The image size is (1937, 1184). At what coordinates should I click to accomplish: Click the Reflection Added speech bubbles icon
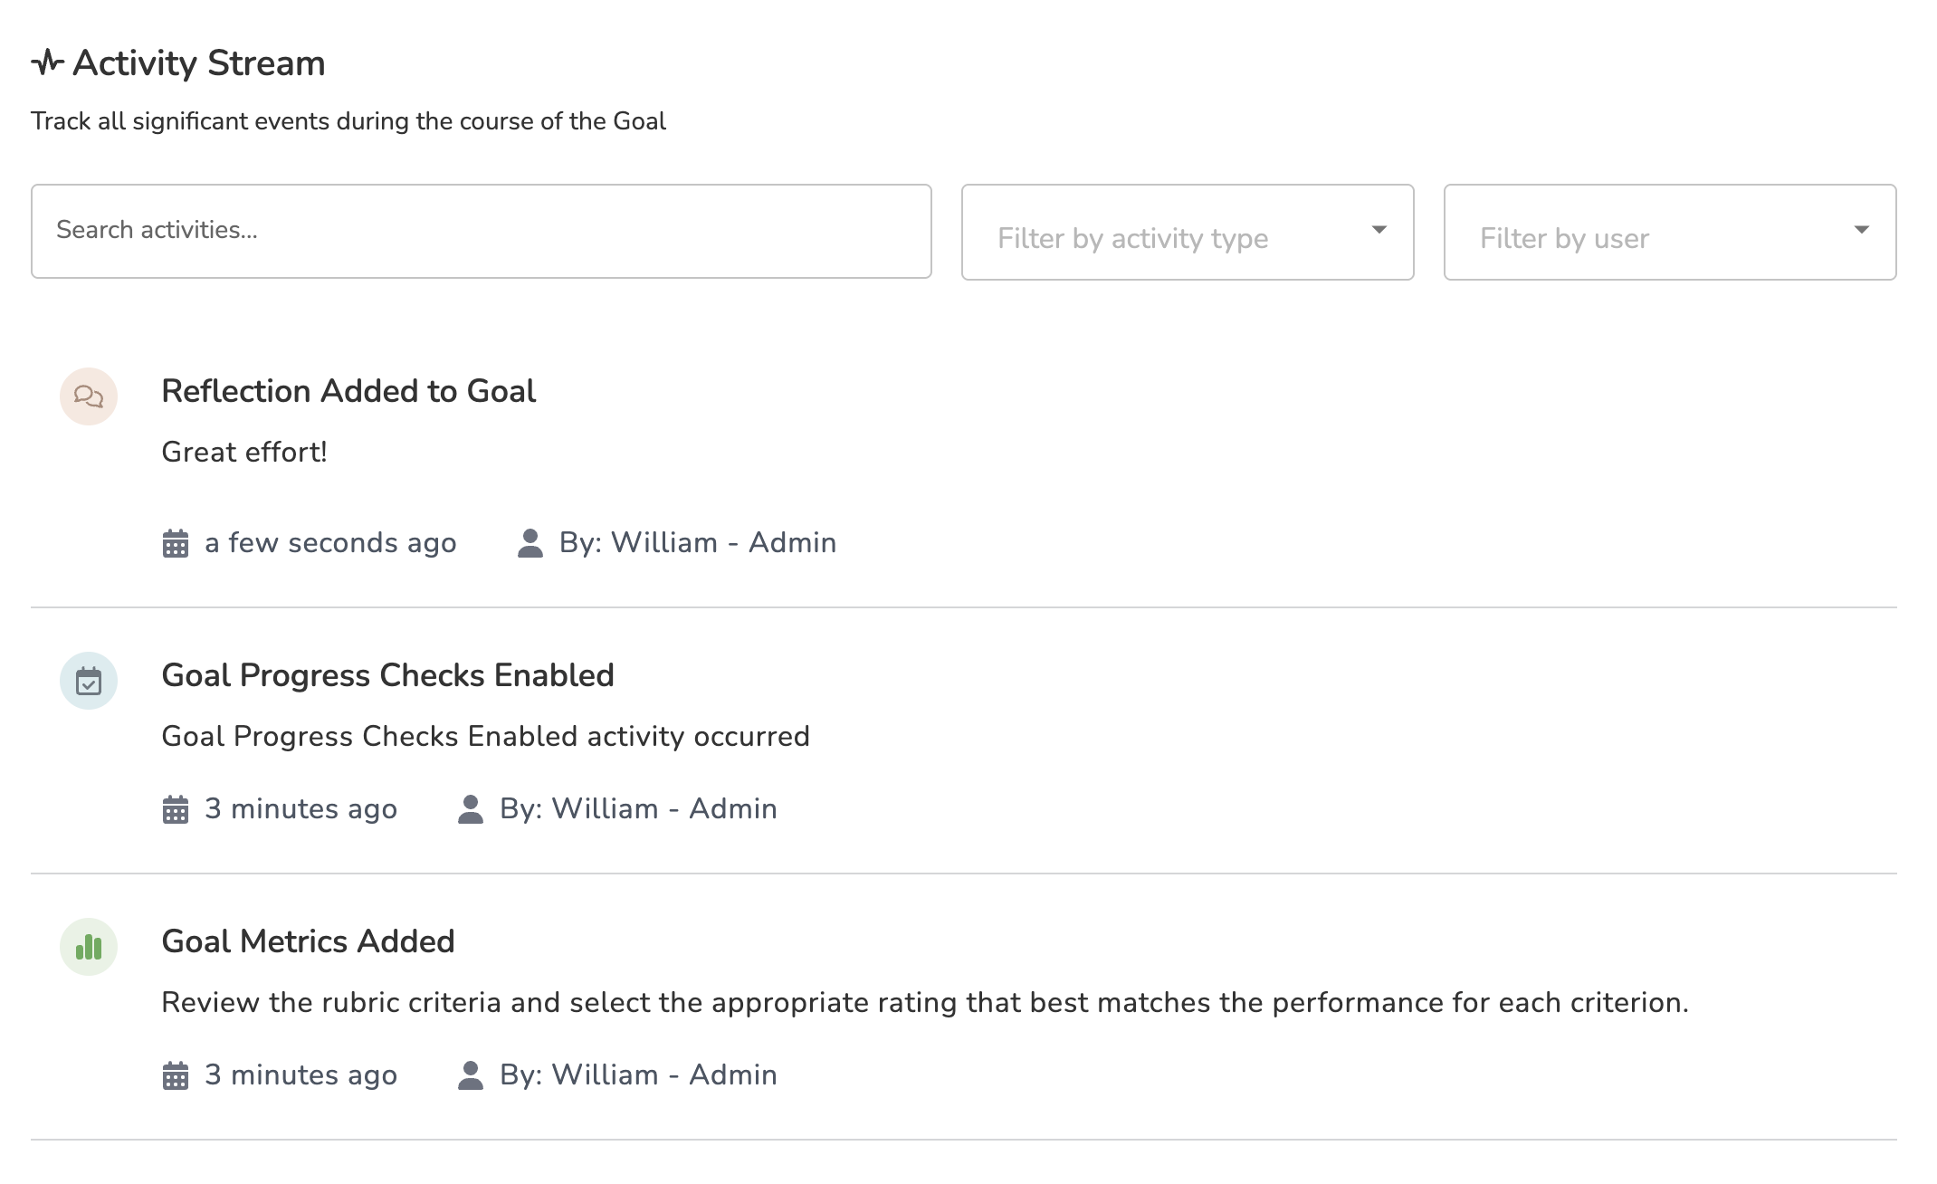89,396
